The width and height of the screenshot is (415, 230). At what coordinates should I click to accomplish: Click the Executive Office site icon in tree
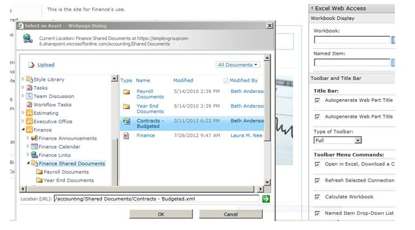click(x=29, y=121)
